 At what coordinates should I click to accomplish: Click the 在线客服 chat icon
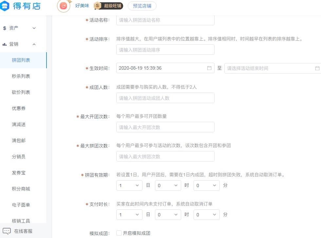point(7,231)
